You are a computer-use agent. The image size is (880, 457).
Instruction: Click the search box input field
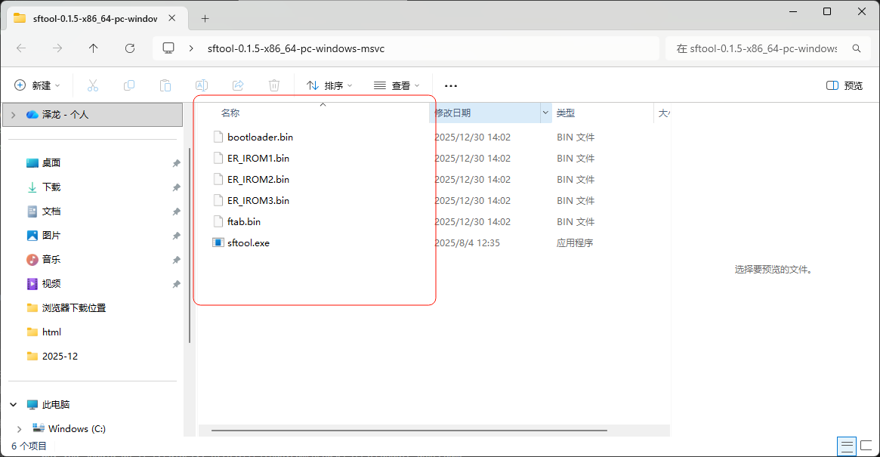[x=756, y=48]
